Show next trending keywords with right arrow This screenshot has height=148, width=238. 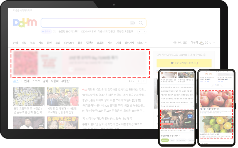(144, 32)
